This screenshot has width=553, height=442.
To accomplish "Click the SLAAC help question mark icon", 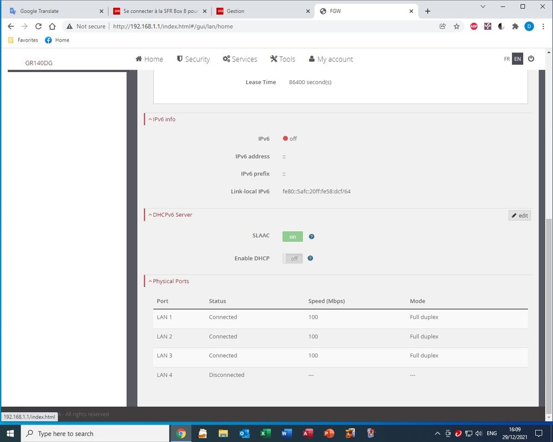I will (x=312, y=237).
